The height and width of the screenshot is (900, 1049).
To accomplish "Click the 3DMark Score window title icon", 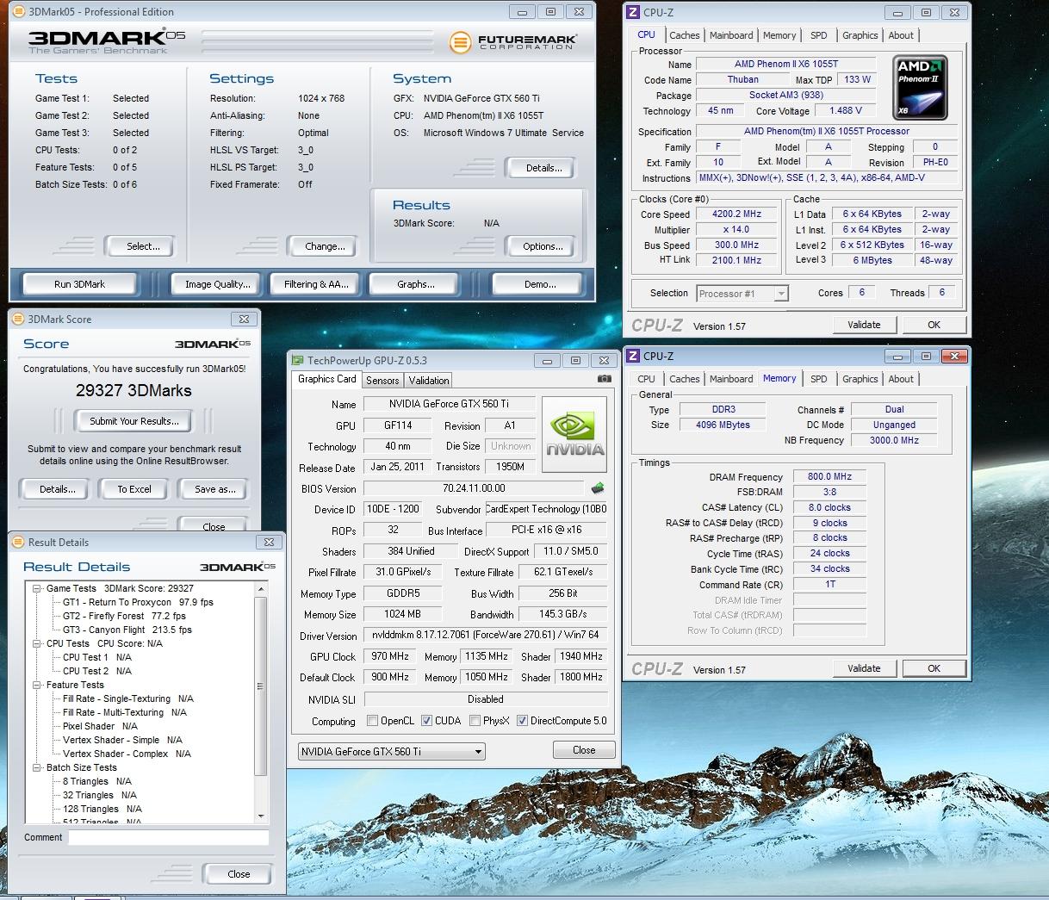I will [19, 319].
